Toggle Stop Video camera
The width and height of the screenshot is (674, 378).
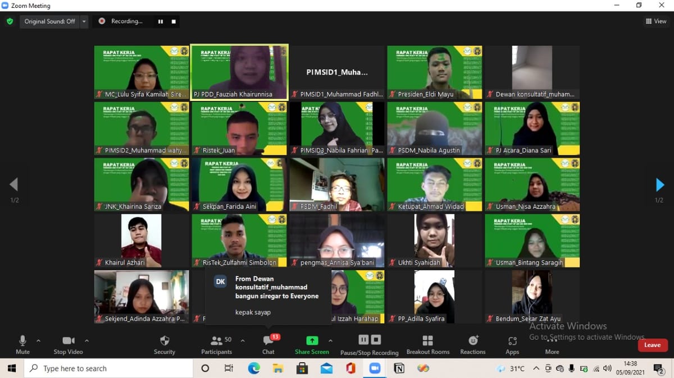pos(68,341)
